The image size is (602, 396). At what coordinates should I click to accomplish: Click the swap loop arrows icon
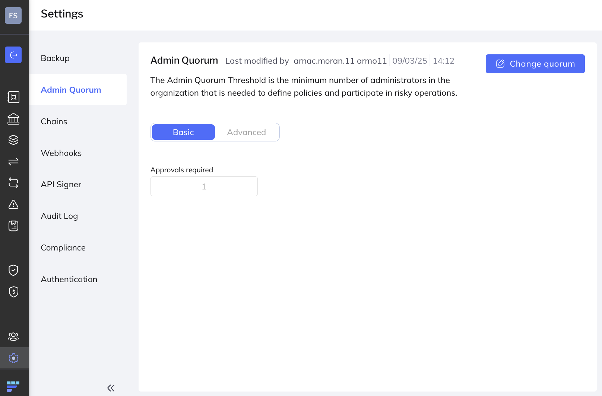(13, 183)
